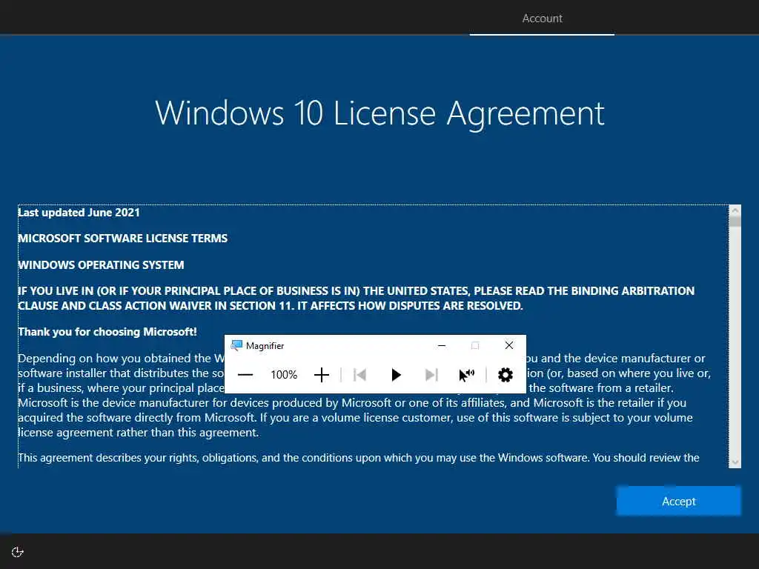The height and width of the screenshot is (569, 759).
Task: Click the binding arbitration clause paragraph
Action: coord(357,298)
